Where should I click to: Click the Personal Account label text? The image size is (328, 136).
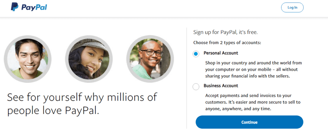coord(221,53)
